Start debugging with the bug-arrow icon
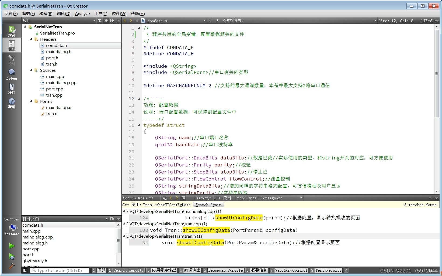442x276 pixels. pos(12,256)
